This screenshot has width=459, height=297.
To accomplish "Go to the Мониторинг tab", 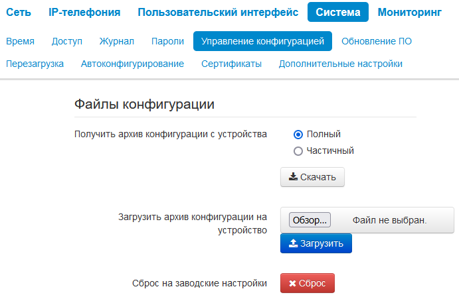I will click(409, 12).
